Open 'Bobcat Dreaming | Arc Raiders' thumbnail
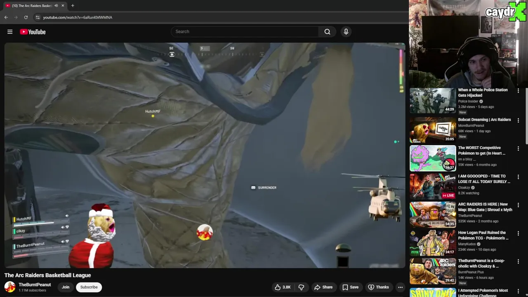The image size is (528, 297). tap(433, 130)
